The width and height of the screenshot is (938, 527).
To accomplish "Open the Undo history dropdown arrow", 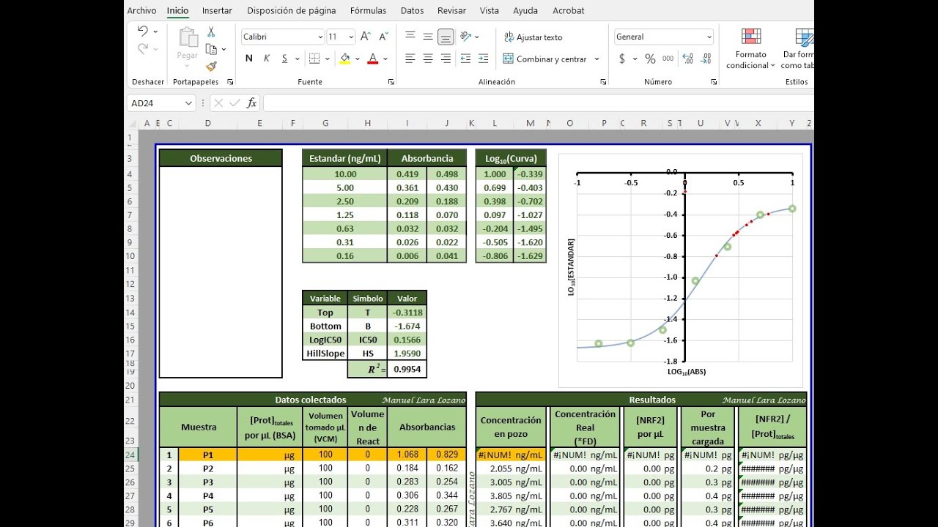I will click(155, 31).
